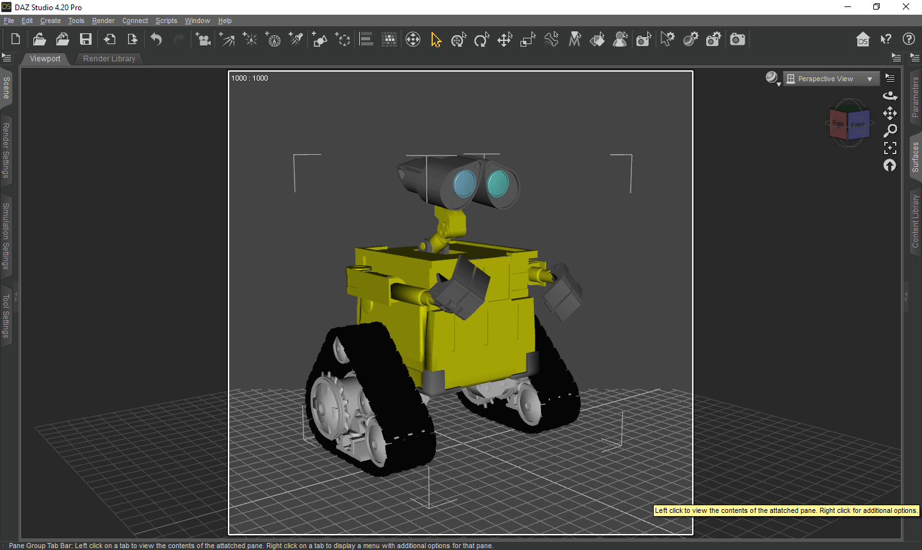Open the File menu
The image size is (922, 550).
[x=9, y=20]
